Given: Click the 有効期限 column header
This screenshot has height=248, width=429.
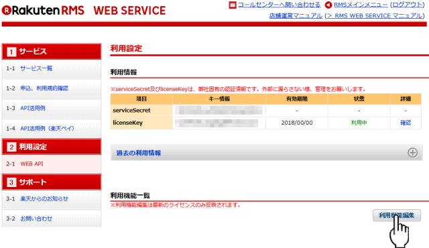Looking at the screenshot, I should coord(297,99).
